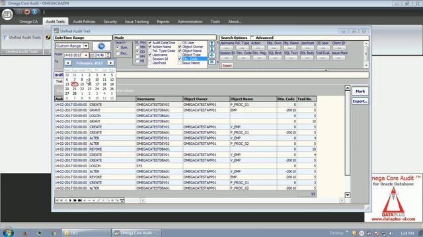
Task: Open the Obj. Name search filter button
Action: [x=289, y=48]
